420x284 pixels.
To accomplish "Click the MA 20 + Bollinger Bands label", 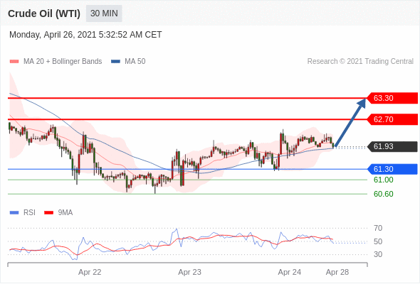I will click(63, 62).
